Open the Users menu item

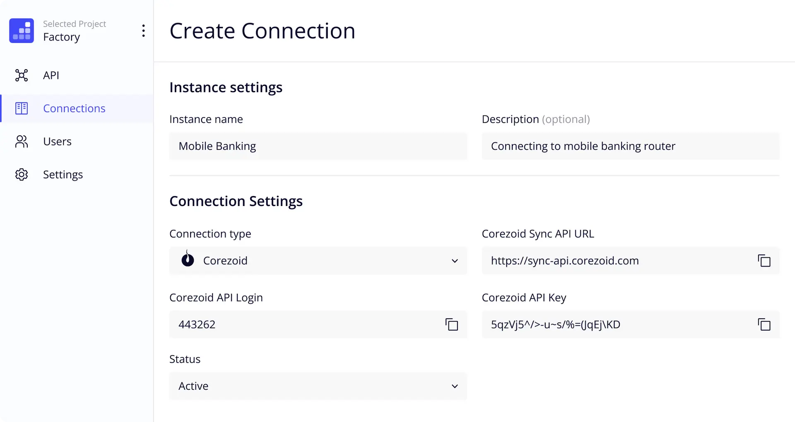click(x=77, y=141)
